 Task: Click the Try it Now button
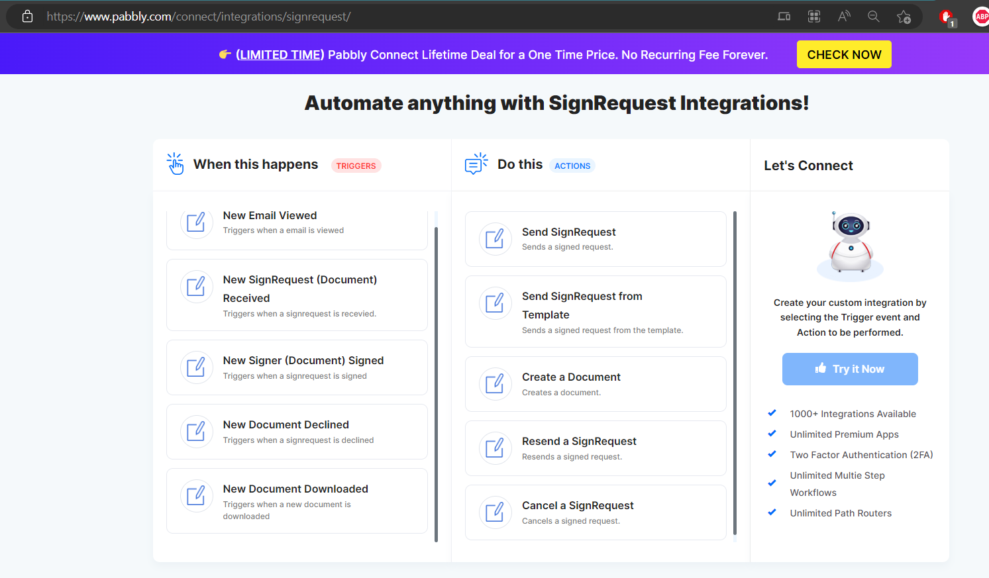[x=850, y=369]
